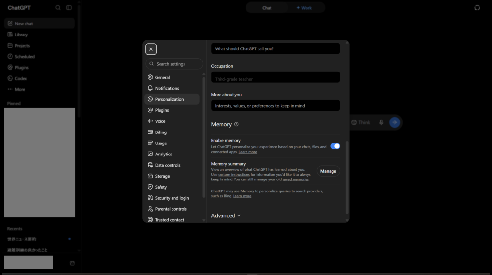Open General settings section

(x=172, y=77)
